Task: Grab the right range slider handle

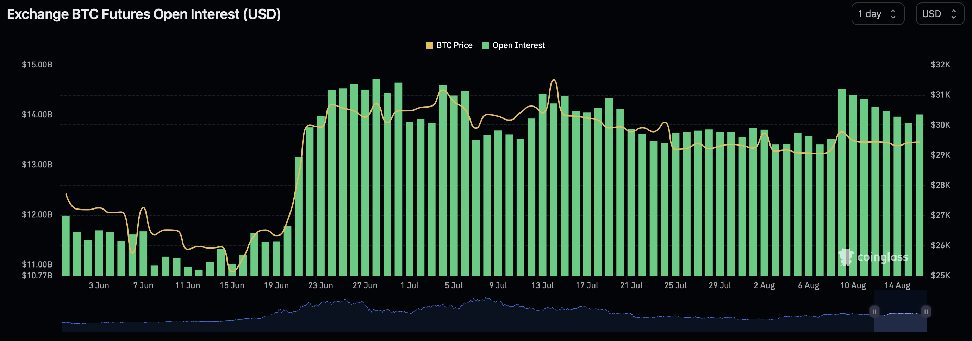Action: [926, 311]
